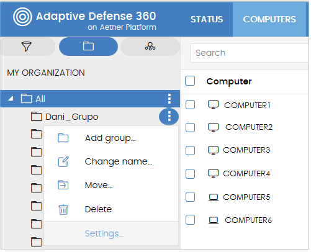Open COMPUTER2 details by its name
The width and height of the screenshot is (311, 252).
(249, 127)
